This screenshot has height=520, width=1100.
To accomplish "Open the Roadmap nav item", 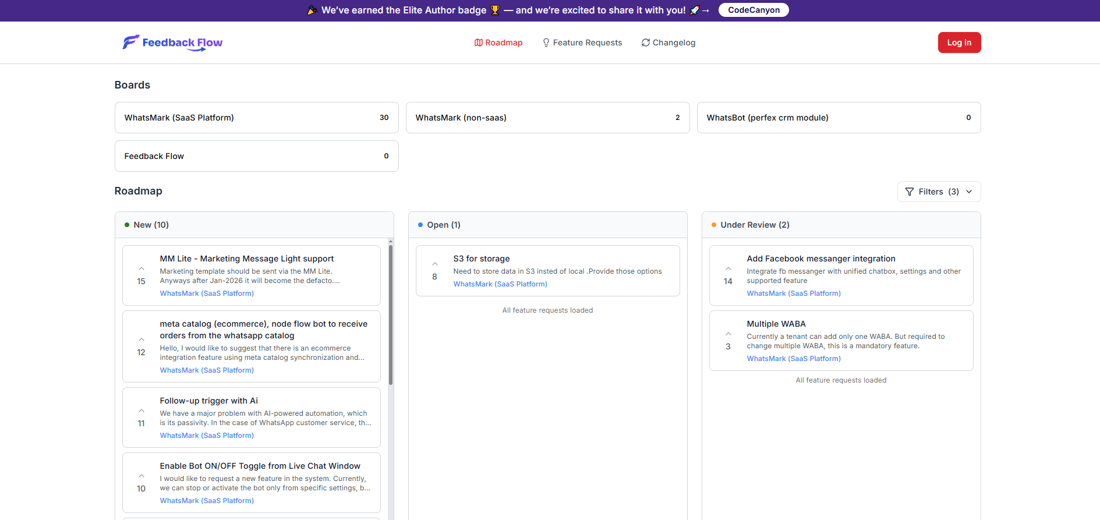I will 498,43.
